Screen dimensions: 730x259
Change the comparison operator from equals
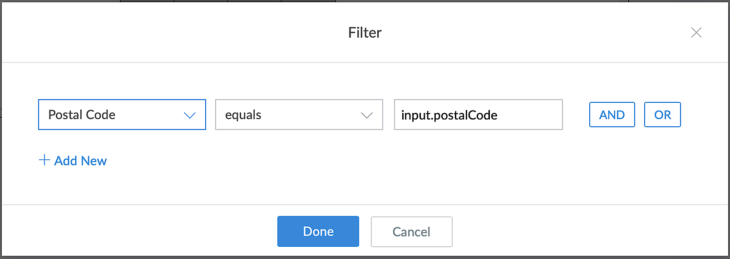pyautogui.click(x=299, y=115)
